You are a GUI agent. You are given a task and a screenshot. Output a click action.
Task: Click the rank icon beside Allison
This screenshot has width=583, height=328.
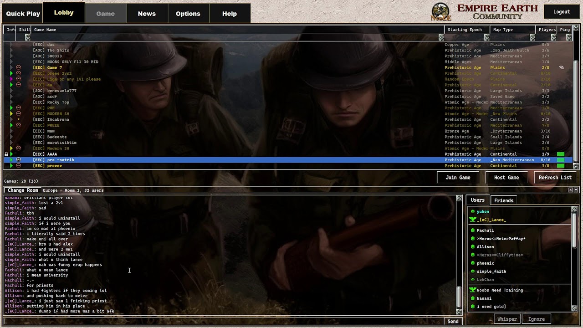coord(473,247)
